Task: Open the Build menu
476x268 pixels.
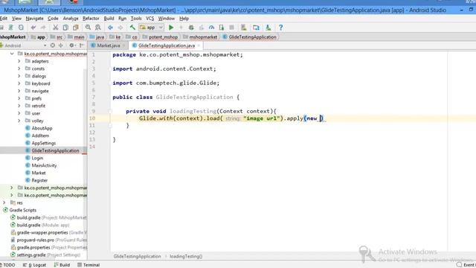Action: [x=109, y=19]
